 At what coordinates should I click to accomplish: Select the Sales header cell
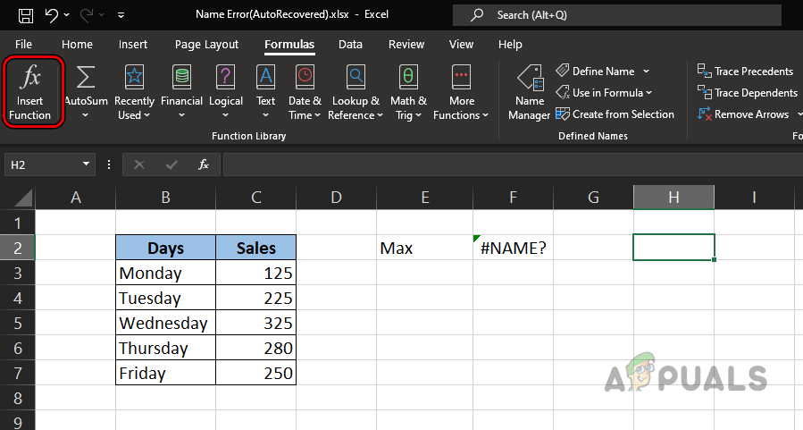click(256, 248)
